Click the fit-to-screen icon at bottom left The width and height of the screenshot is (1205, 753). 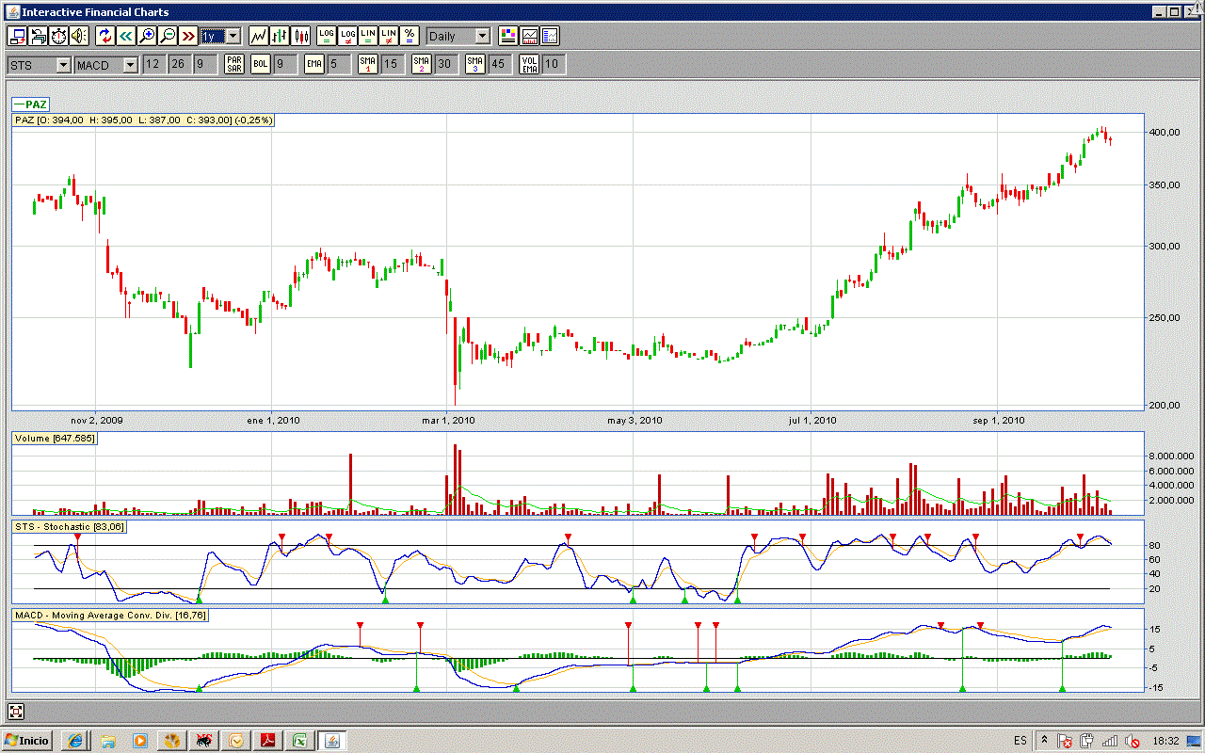point(16,712)
